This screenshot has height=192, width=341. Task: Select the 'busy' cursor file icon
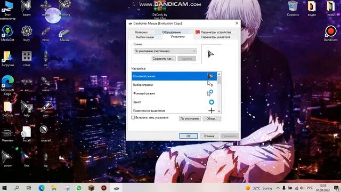click(27, 33)
